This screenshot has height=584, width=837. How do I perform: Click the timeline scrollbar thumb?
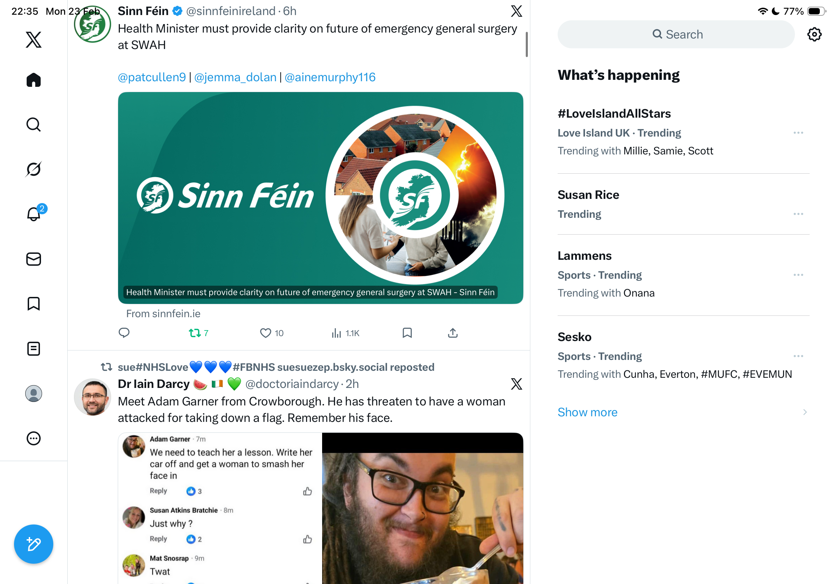click(x=526, y=44)
